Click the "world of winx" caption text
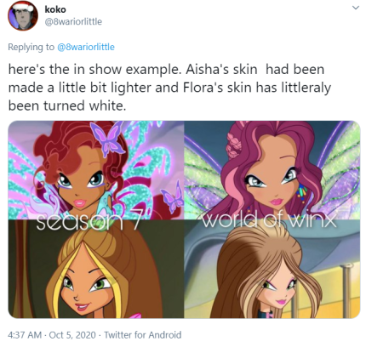The image size is (366, 347). click(x=269, y=220)
